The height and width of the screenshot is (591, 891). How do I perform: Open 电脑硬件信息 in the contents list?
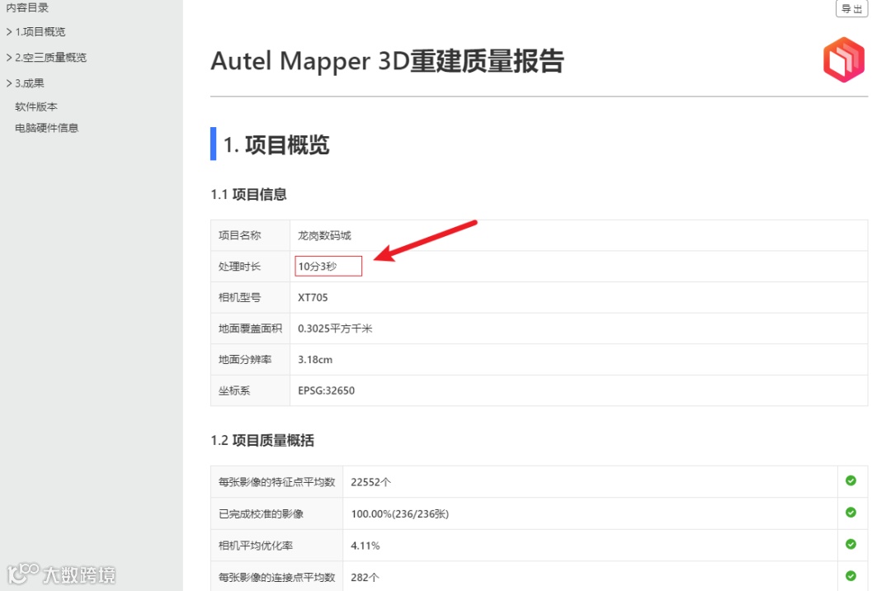click(46, 128)
